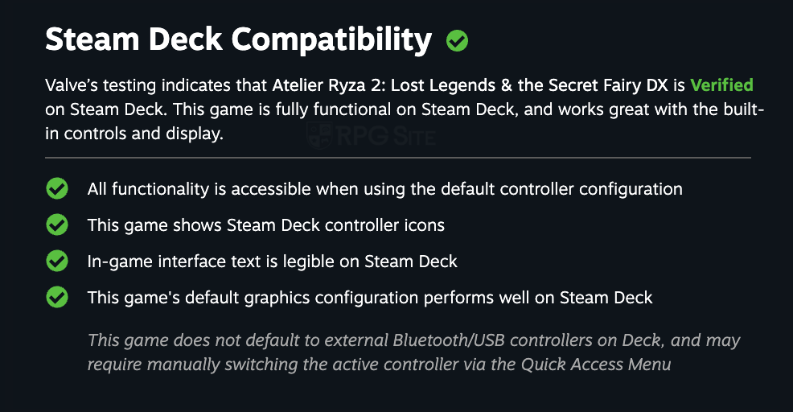Click the checkmark beside the default graphics configuration line
Image resolution: width=793 pixels, height=412 pixels.
tap(57, 298)
